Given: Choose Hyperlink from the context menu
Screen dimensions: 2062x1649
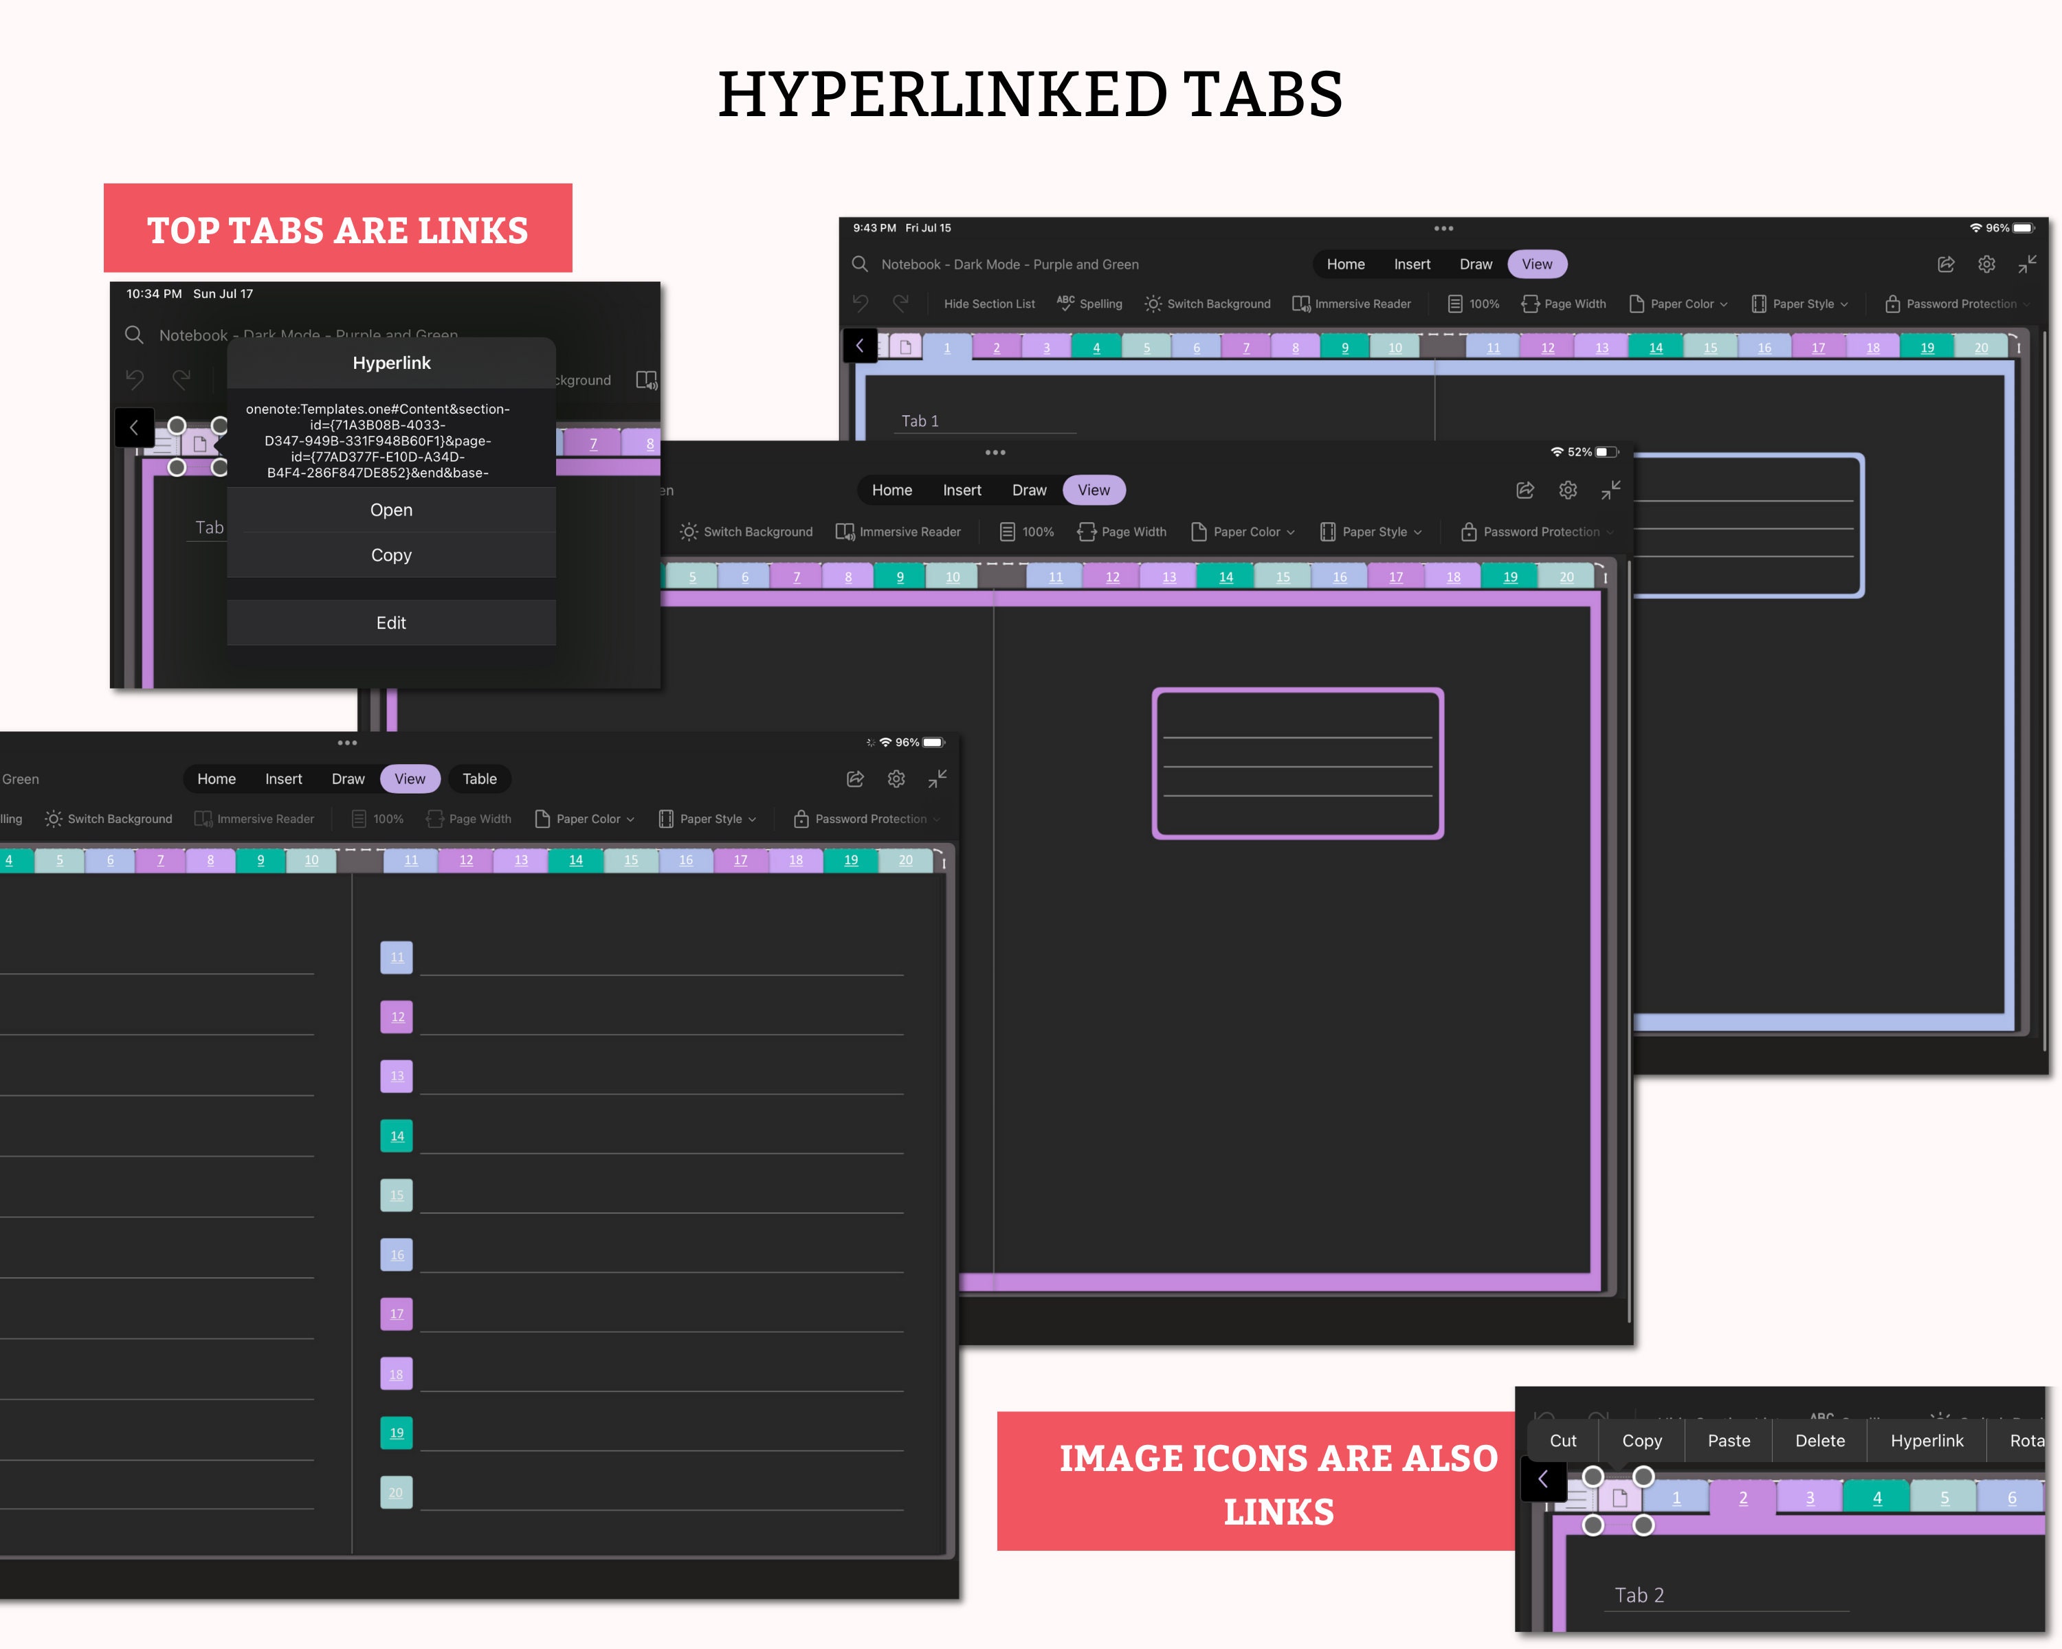Looking at the screenshot, I should (x=1926, y=1441).
